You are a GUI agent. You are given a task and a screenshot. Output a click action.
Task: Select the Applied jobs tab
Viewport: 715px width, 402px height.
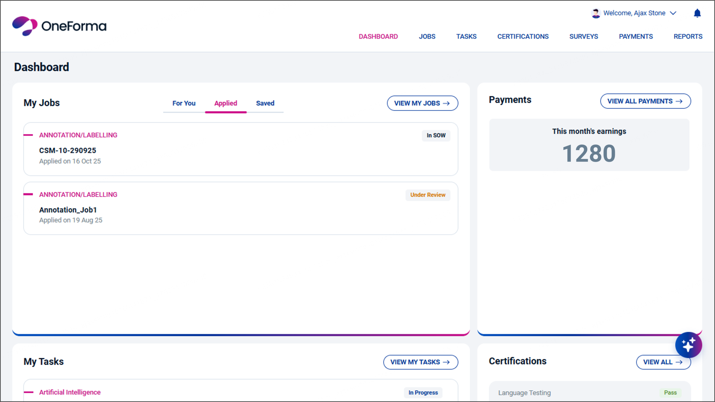[x=225, y=103]
